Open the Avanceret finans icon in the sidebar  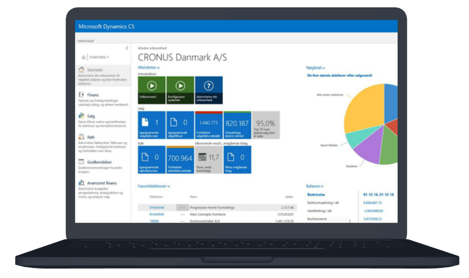[x=81, y=183]
